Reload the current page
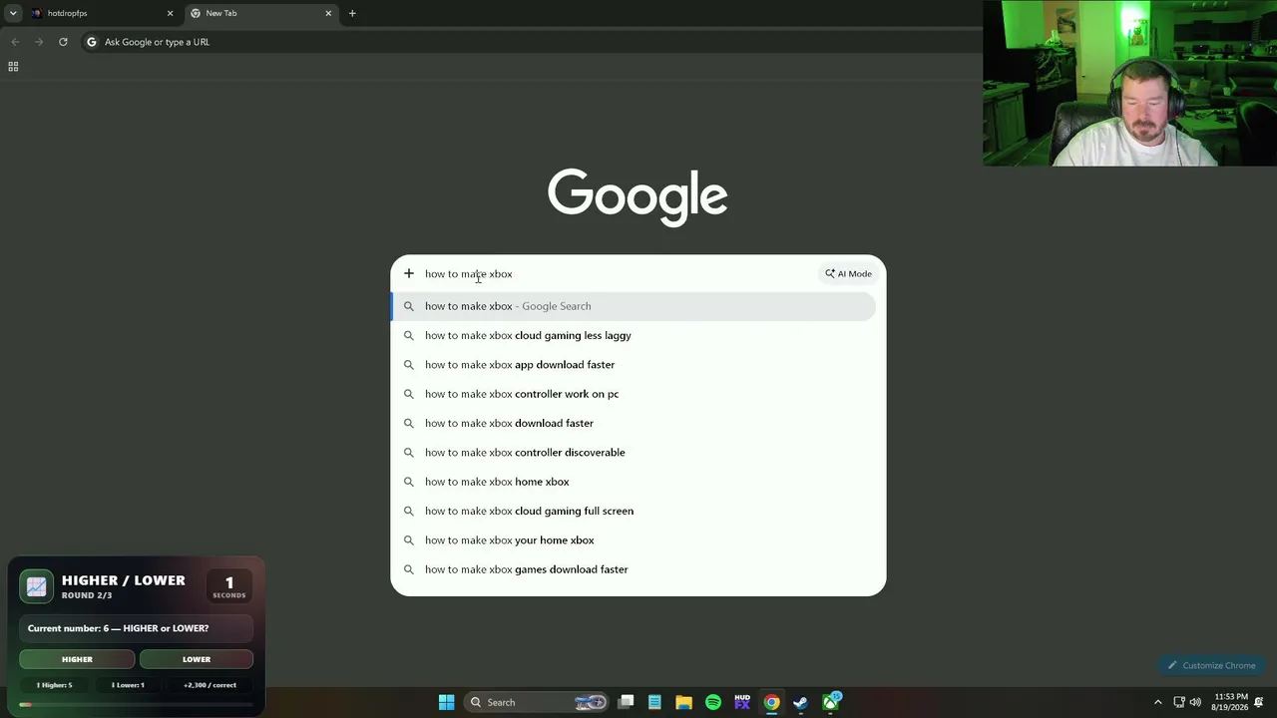Screen dimensions: 1277x718 63,42
